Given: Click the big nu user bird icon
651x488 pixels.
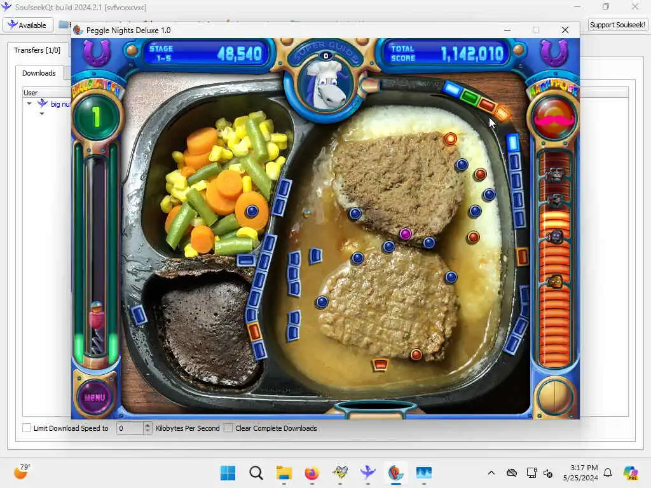Looking at the screenshot, I should pos(43,104).
